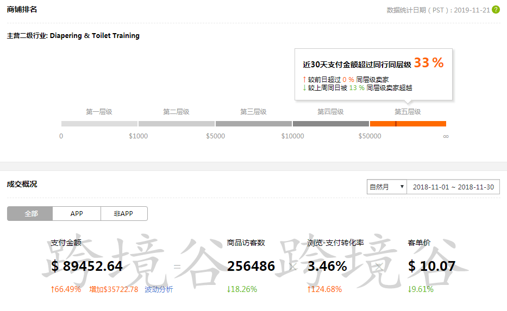The height and width of the screenshot is (311, 507).
Task: Click the ↓9.61% unit price change
Action: (421, 289)
